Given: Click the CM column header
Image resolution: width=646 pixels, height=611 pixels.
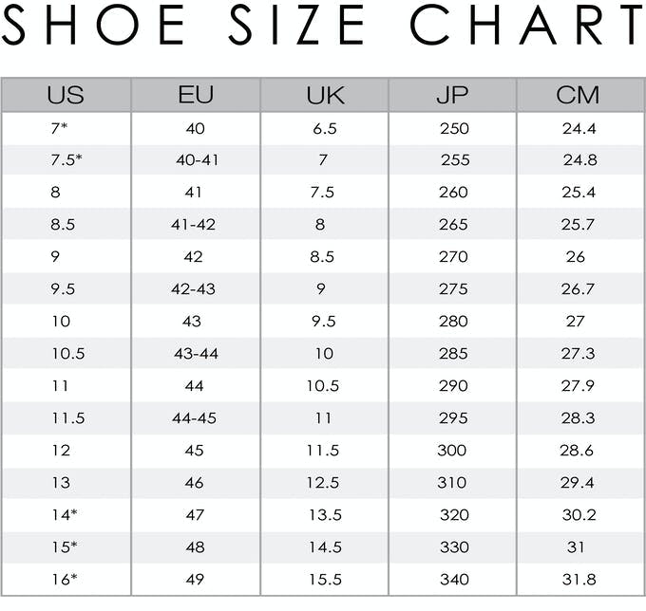Looking at the screenshot, I should pos(579,95).
